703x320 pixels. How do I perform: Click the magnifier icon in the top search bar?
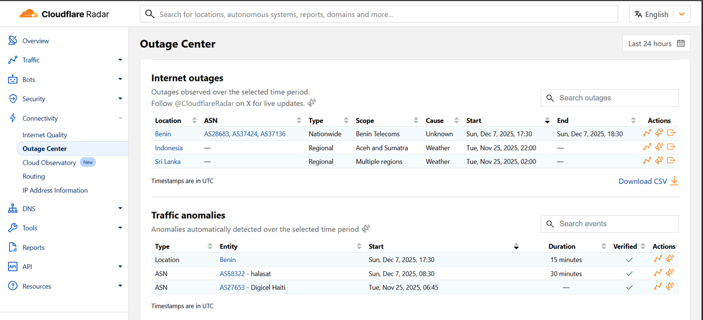[x=150, y=14]
